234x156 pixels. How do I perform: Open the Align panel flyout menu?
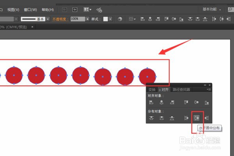point(209,89)
